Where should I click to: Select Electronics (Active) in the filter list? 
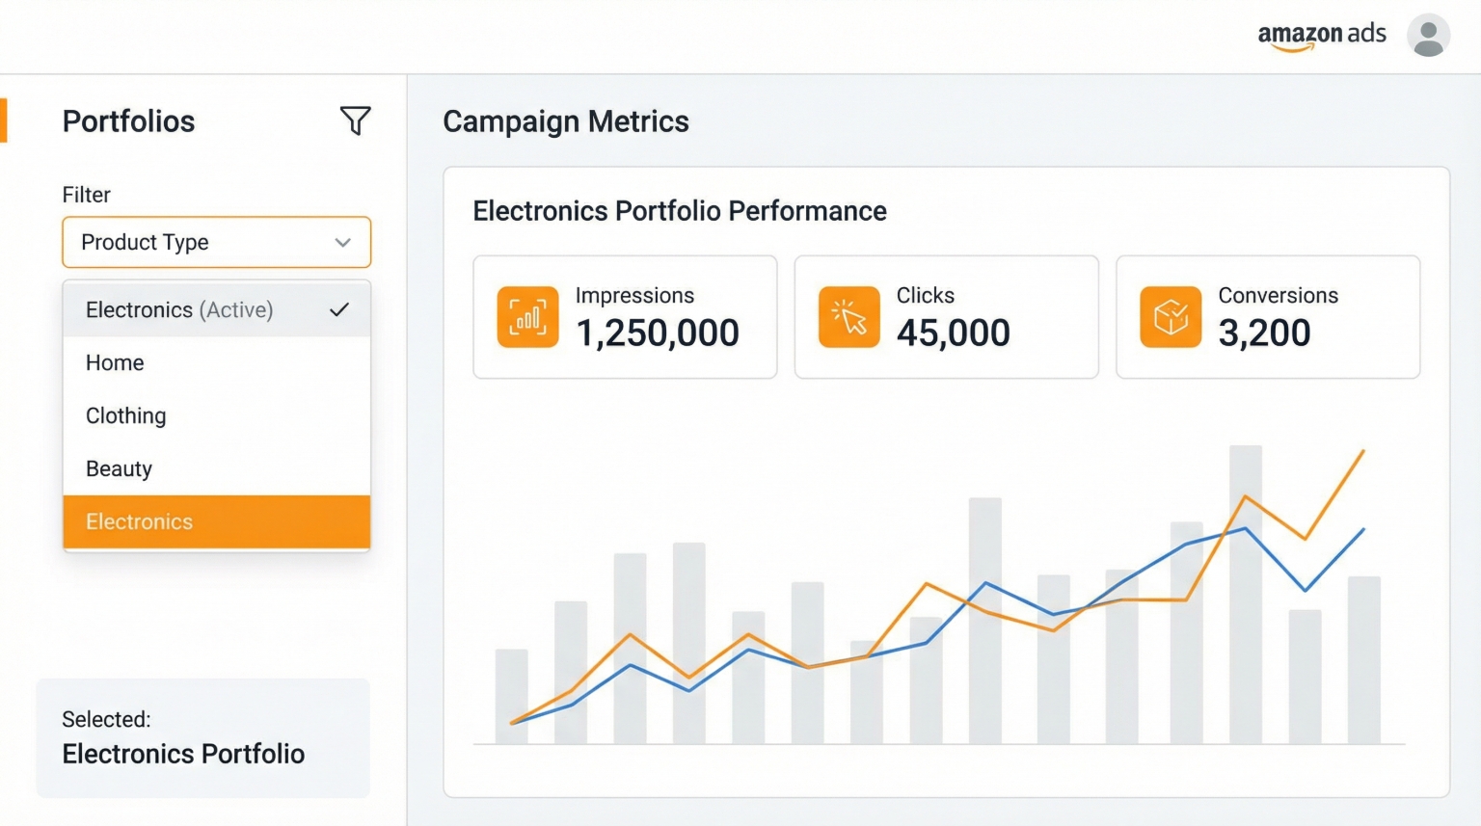[178, 309]
